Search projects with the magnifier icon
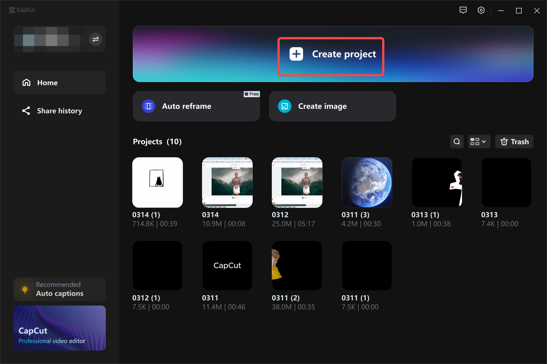 457,142
